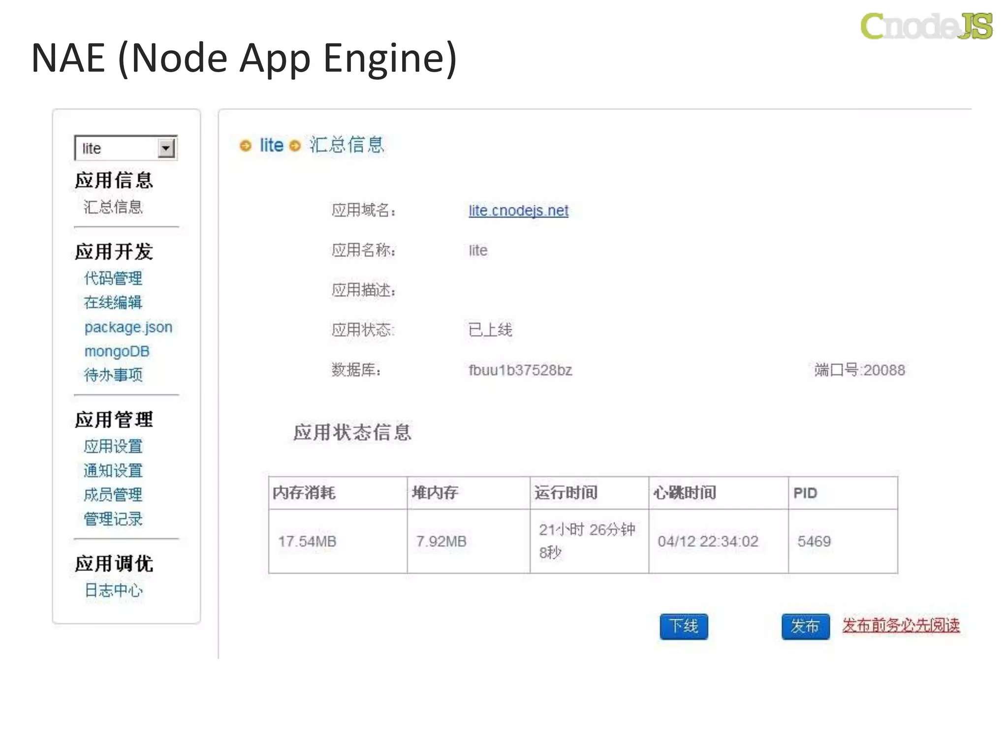Open the red 发布前务必先阅读 link
This screenshot has width=1008, height=756.
click(x=901, y=625)
